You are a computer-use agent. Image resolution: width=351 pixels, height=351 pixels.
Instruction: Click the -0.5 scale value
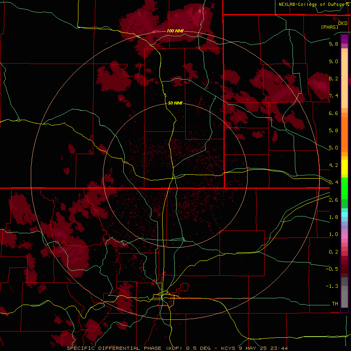point(332,269)
